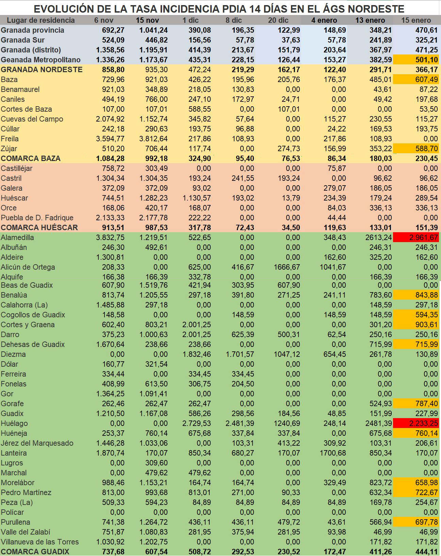441x556 pixels.
Task: Select the "15 enero" column header
Action: coord(416,20)
